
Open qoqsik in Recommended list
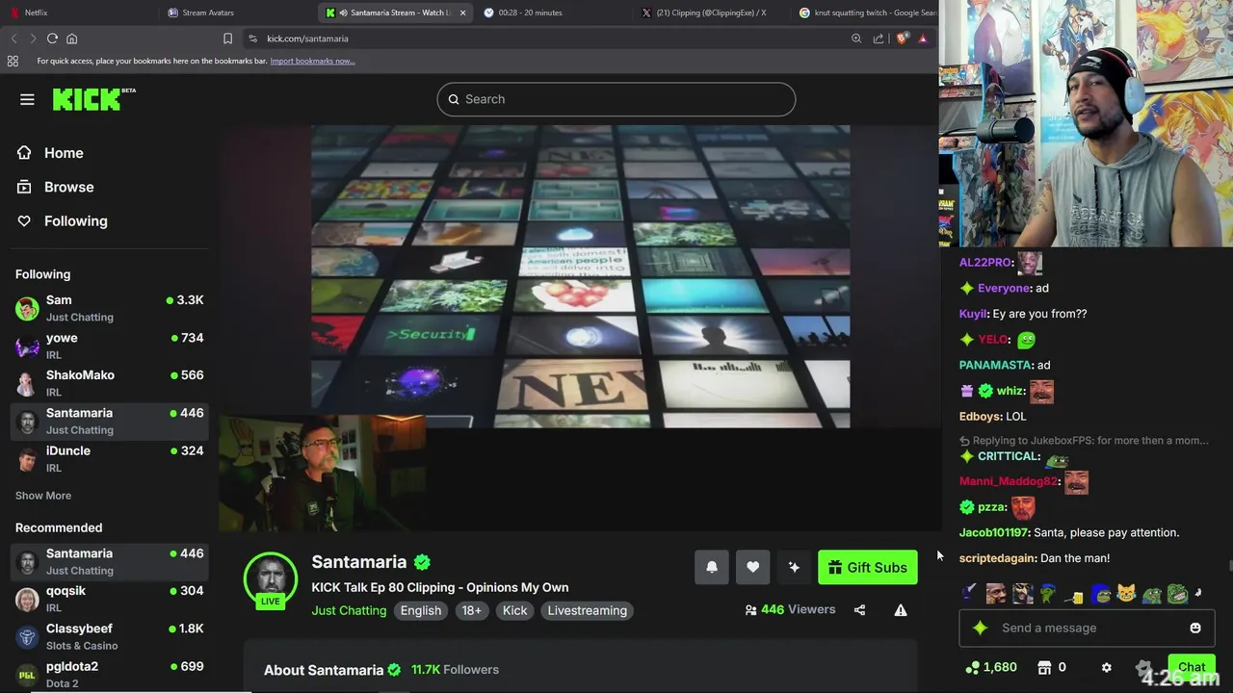pos(110,599)
